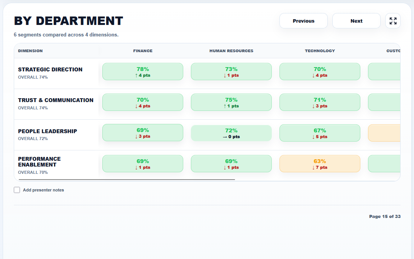Go to the Previous page
The height and width of the screenshot is (259, 414).
(304, 21)
